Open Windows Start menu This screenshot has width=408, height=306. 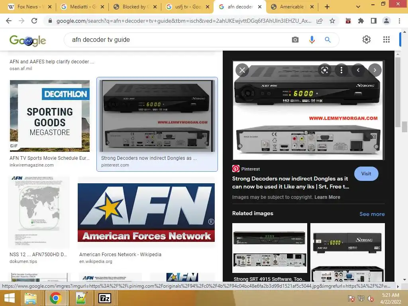(x=10, y=298)
